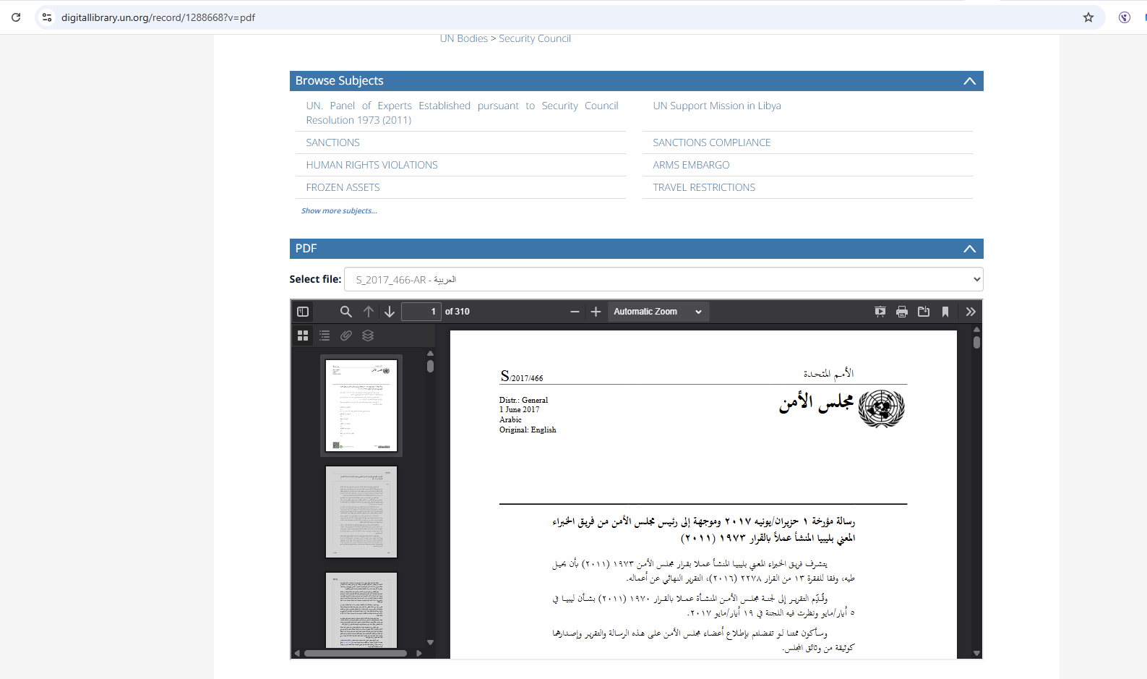
Task: Open UN Support Mission in Libya subject
Action: (717, 106)
